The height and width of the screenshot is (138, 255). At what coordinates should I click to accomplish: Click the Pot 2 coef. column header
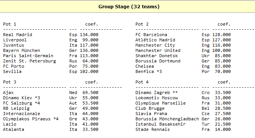tap(224, 24)
